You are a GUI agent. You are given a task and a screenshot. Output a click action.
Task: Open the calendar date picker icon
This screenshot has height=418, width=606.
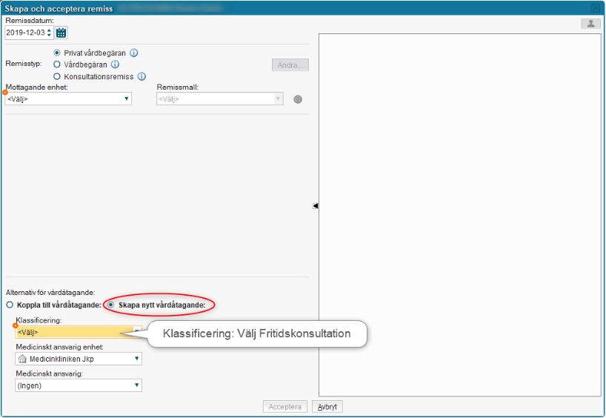61,33
